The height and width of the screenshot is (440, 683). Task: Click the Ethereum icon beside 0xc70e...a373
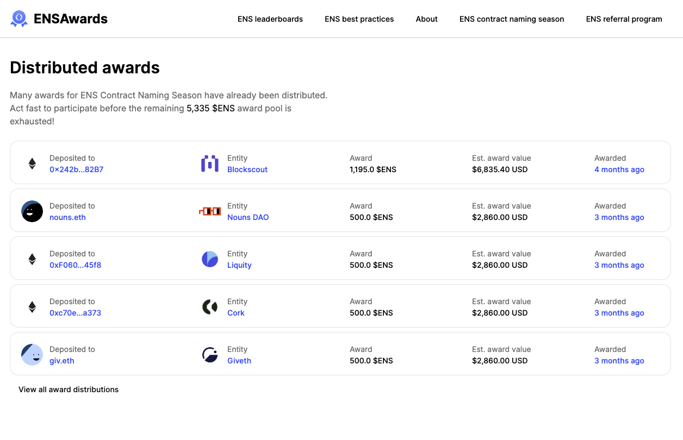click(x=32, y=307)
